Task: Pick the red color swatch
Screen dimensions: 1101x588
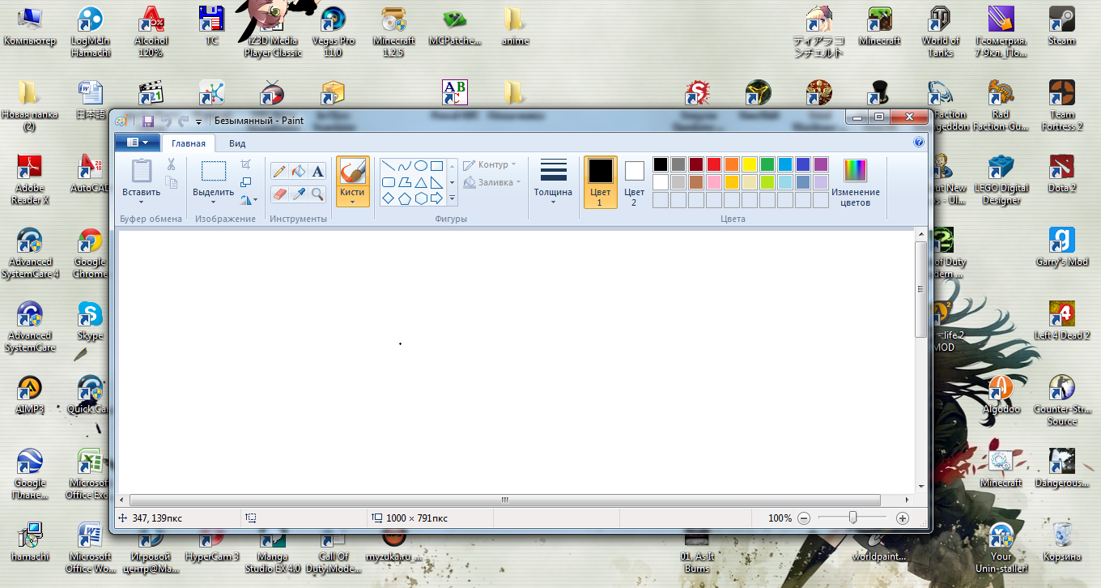Action: [714, 164]
